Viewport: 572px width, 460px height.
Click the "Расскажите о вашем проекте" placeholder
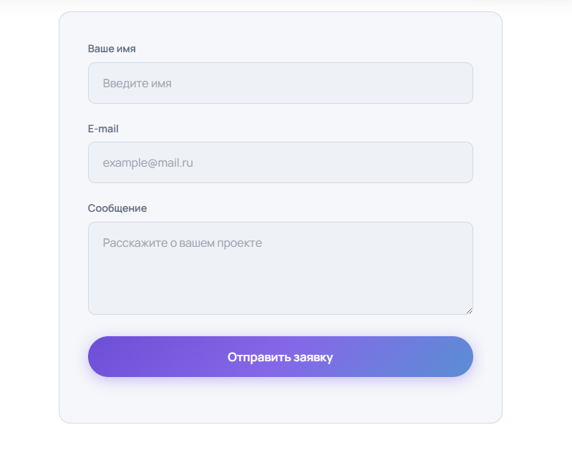(x=182, y=243)
